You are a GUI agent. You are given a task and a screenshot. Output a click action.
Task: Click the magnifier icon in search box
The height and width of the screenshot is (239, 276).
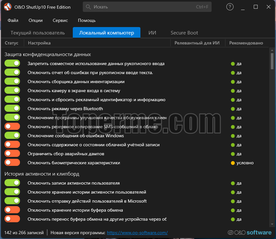(x=88, y=7)
